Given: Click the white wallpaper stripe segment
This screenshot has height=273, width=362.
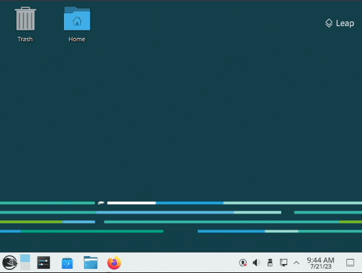Looking at the screenshot, I should click(131, 203).
